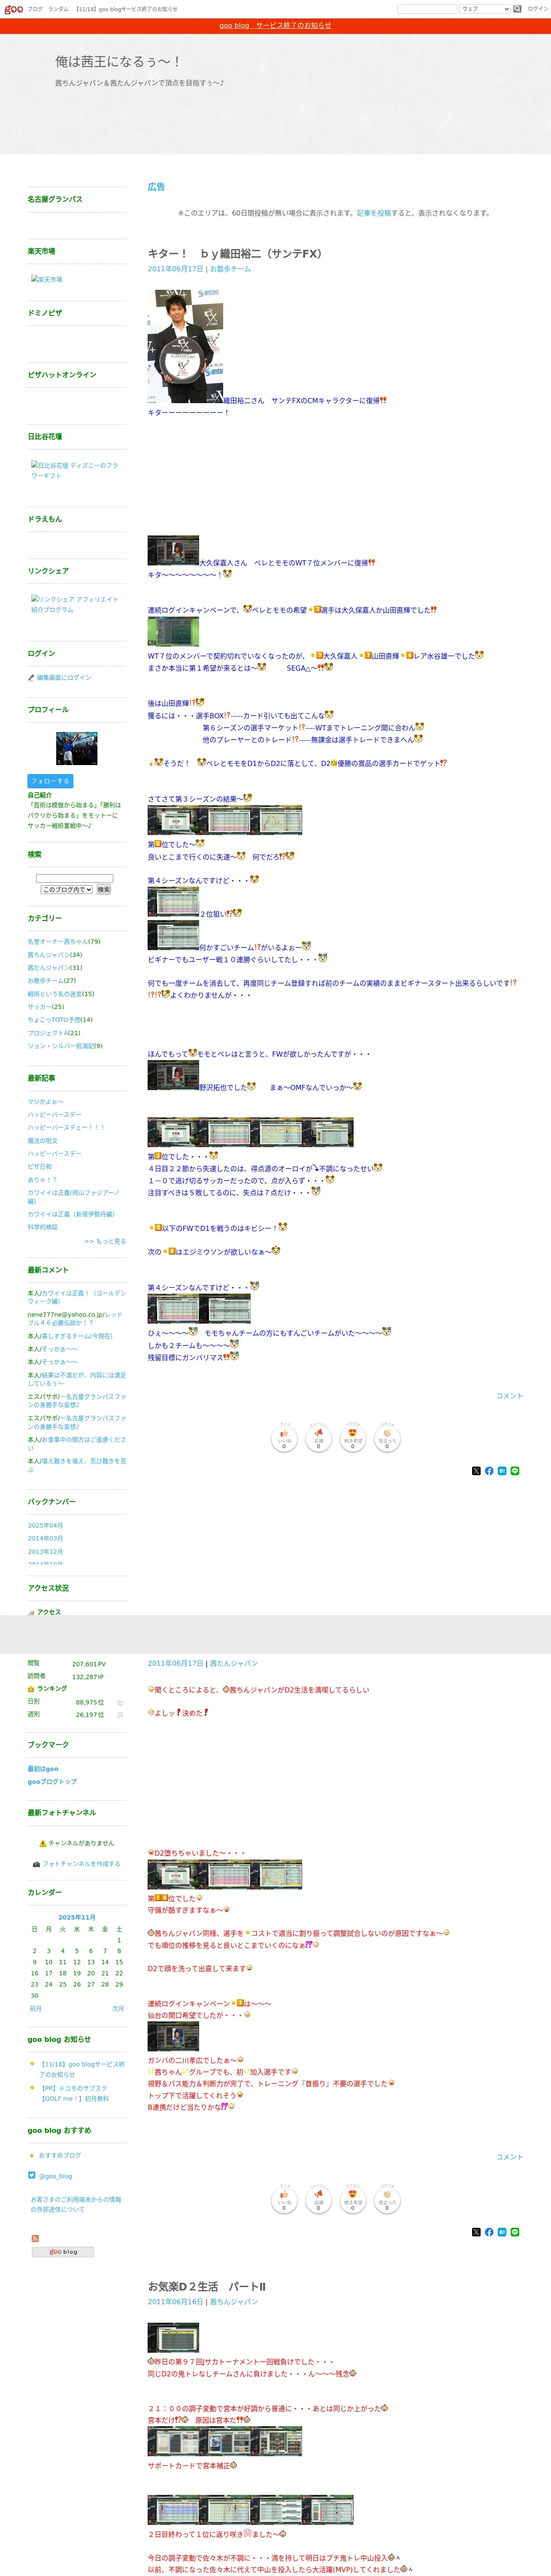Click the goo blog banner button

point(63,2252)
